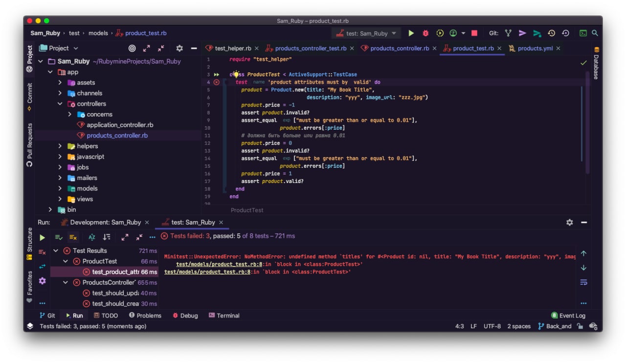Click the profiler gauge icon
Image resolution: width=626 pixels, height=363 pixels.
tap(453, 33)
